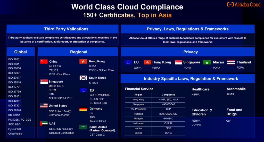Click the South Korea flag icon
The height and width of the screenshot is (142, 264).
(x=83, y=78)
